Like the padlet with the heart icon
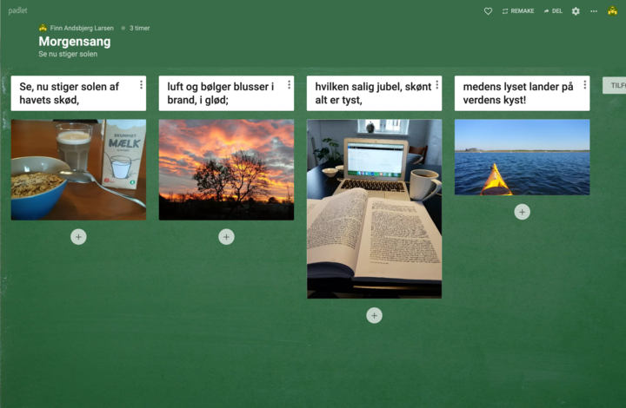The height and width of the screenshot is (408, 626). tap(488, 11)
